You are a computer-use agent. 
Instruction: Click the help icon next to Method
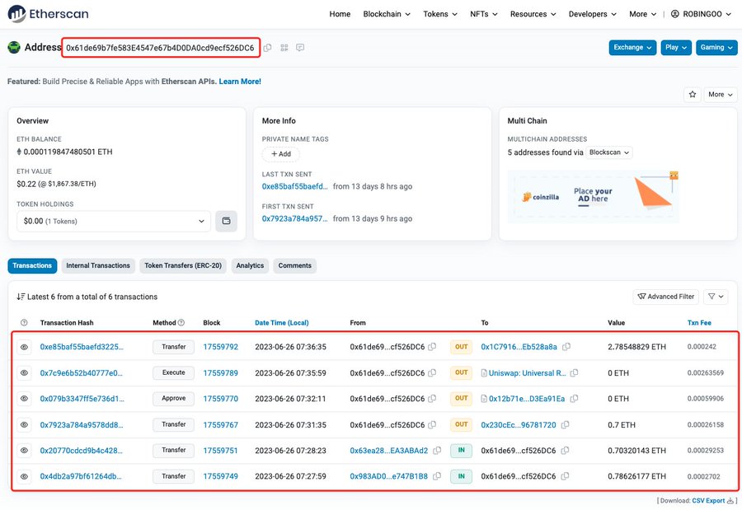click(181, 323)
